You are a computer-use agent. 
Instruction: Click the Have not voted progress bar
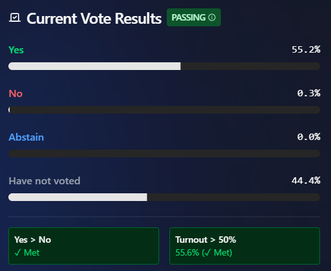[164, 197]
